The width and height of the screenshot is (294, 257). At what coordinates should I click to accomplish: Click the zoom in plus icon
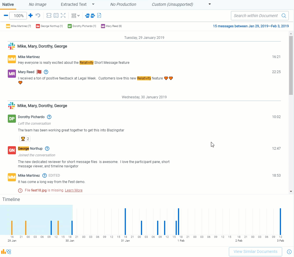tap(30, 16)
